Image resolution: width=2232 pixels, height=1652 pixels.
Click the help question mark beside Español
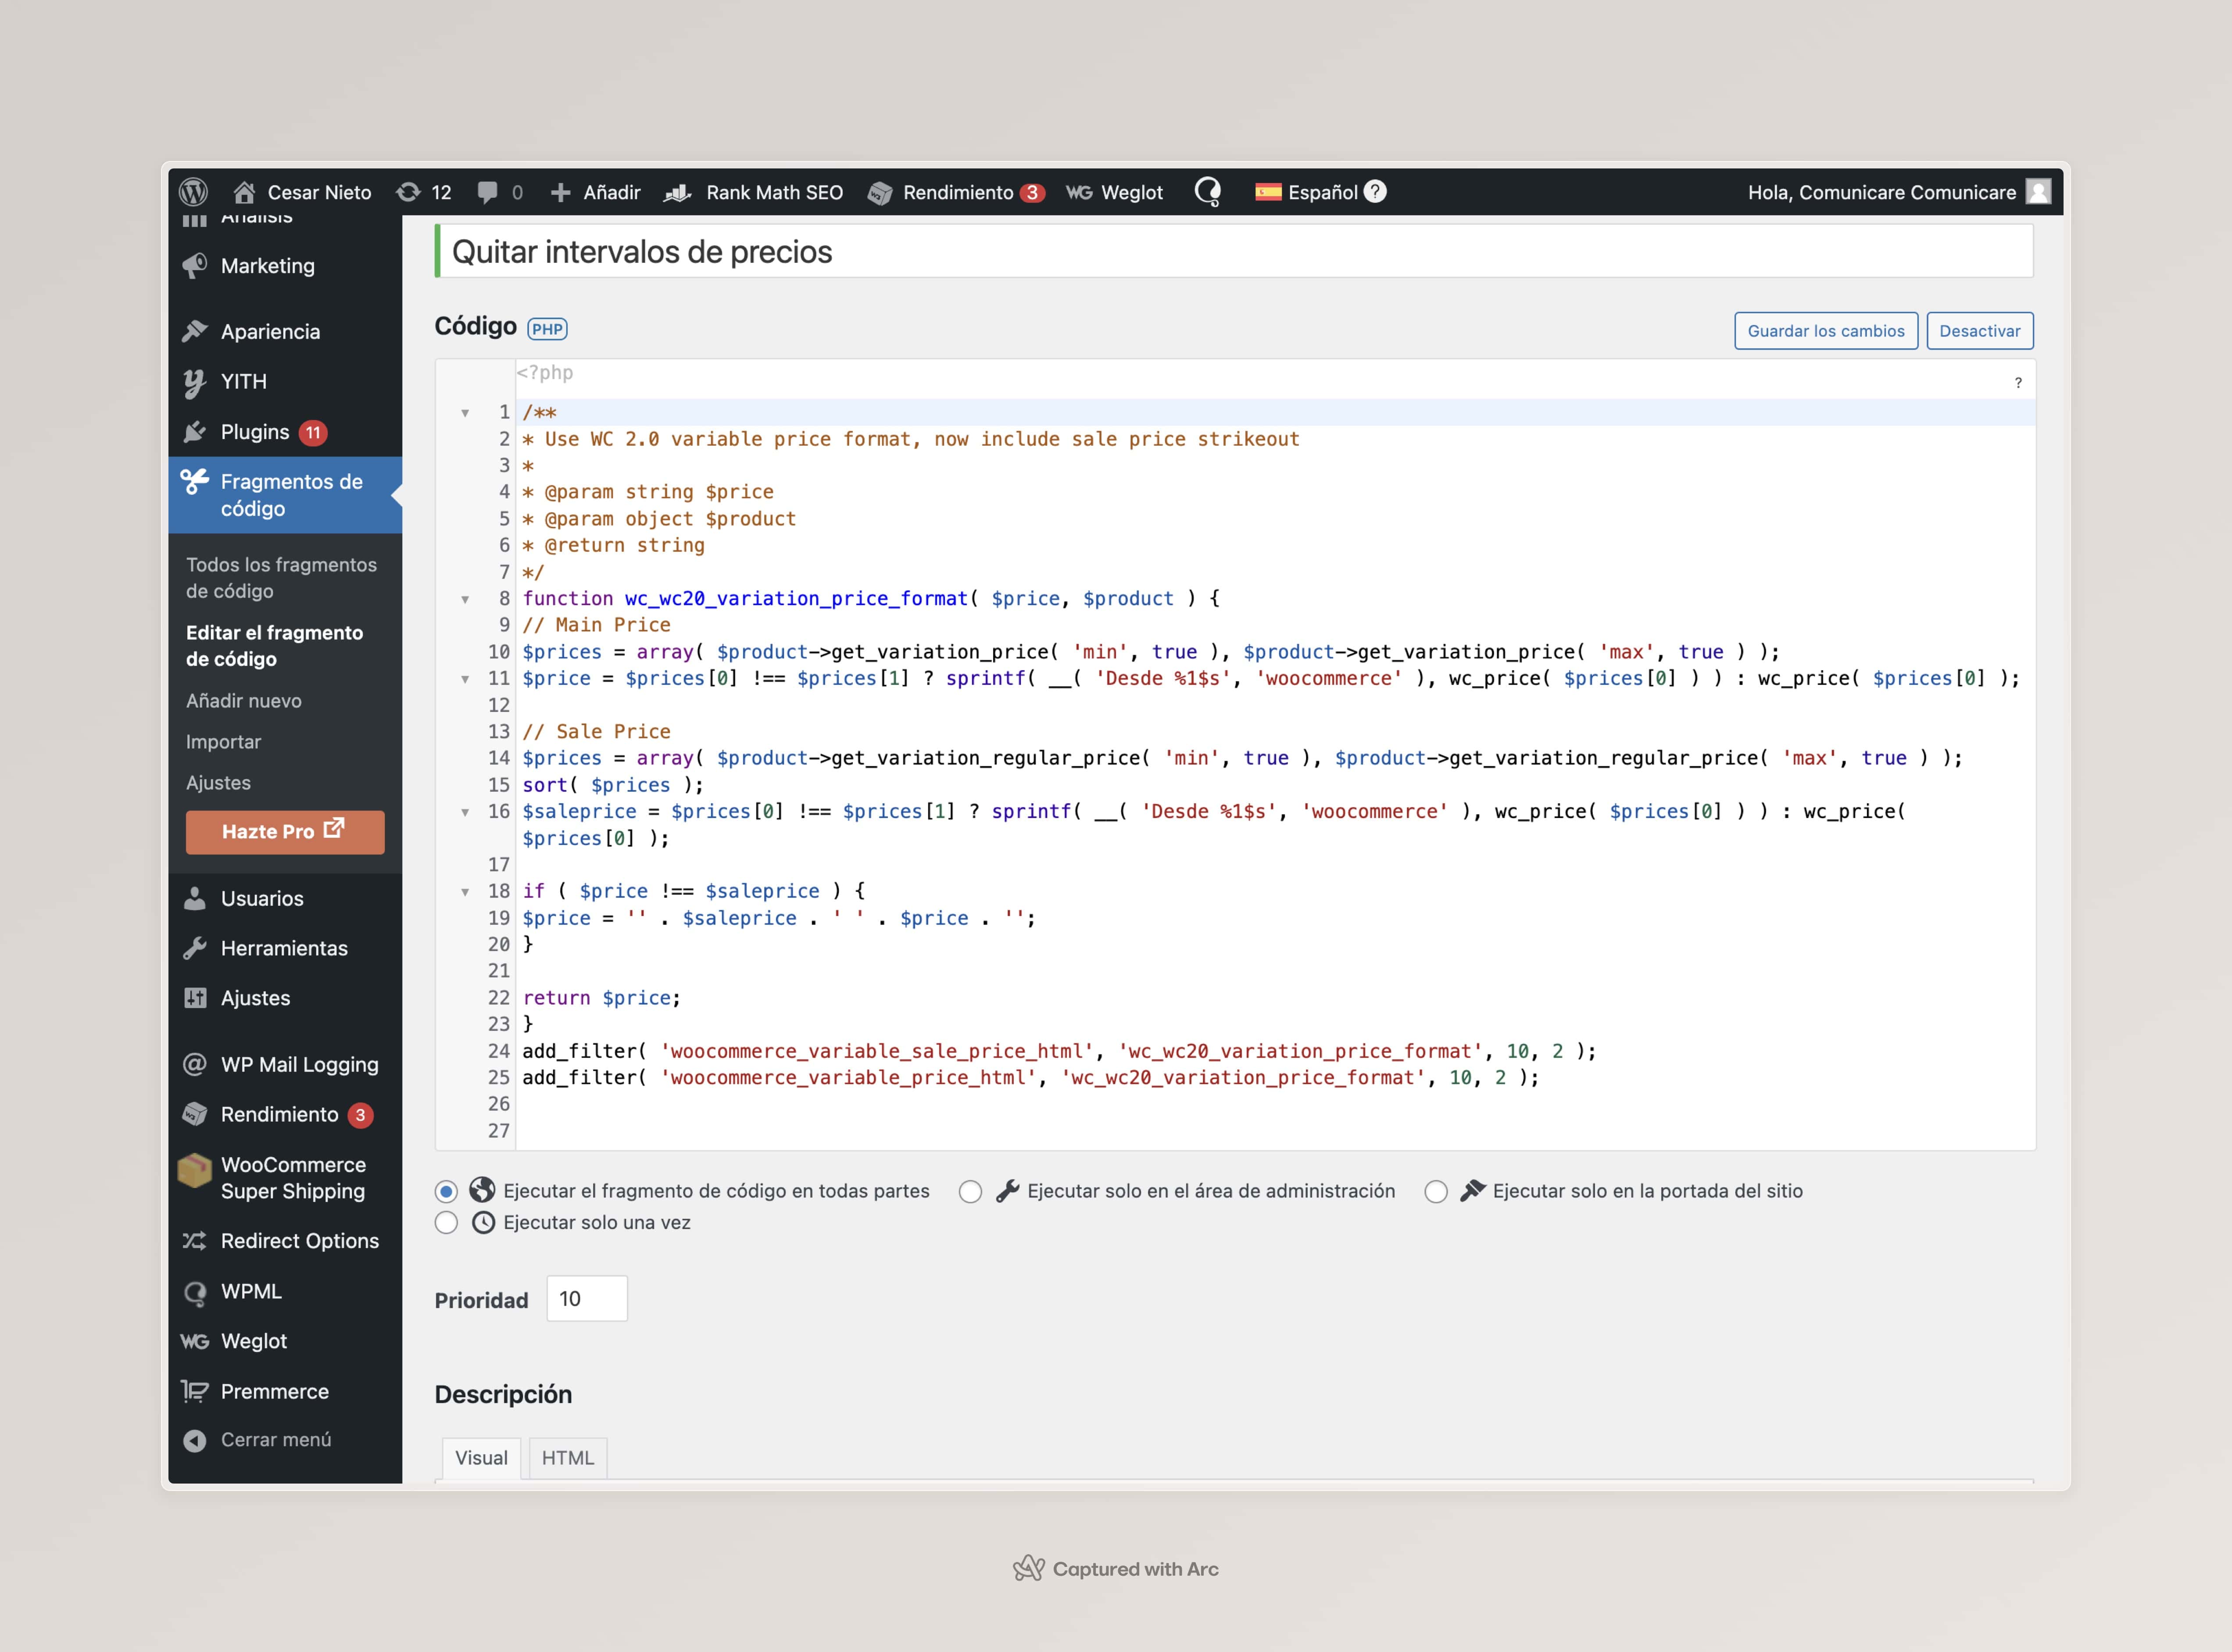pyautogui.click(x=1375, y=191)
